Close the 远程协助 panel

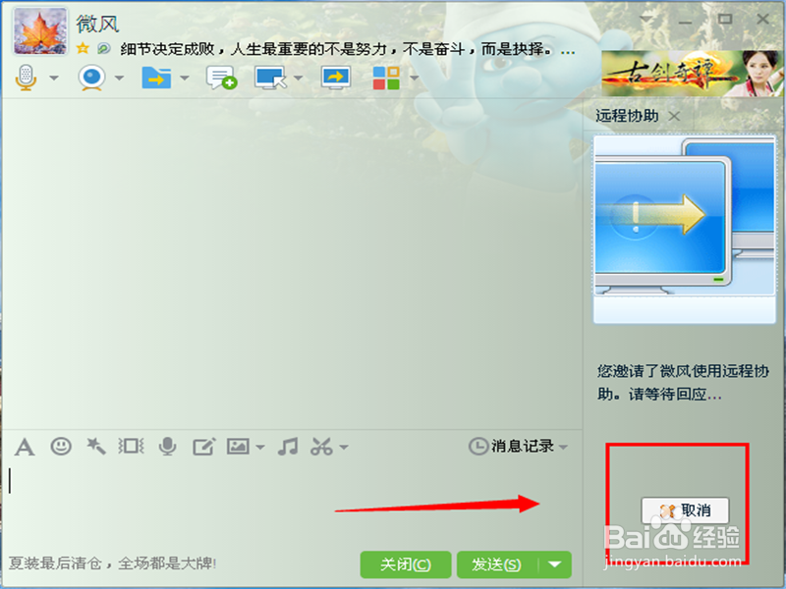point(674,116)
